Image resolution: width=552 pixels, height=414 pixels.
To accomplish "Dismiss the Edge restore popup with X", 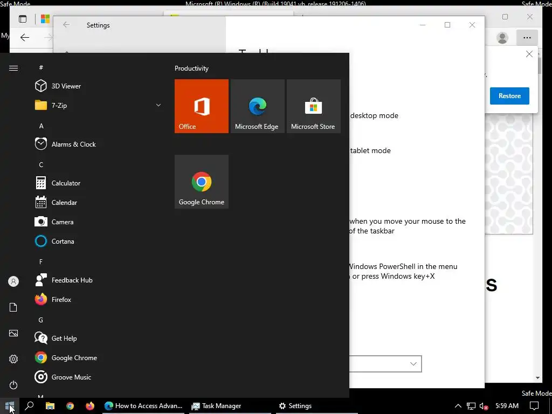I will coord(529,54).
